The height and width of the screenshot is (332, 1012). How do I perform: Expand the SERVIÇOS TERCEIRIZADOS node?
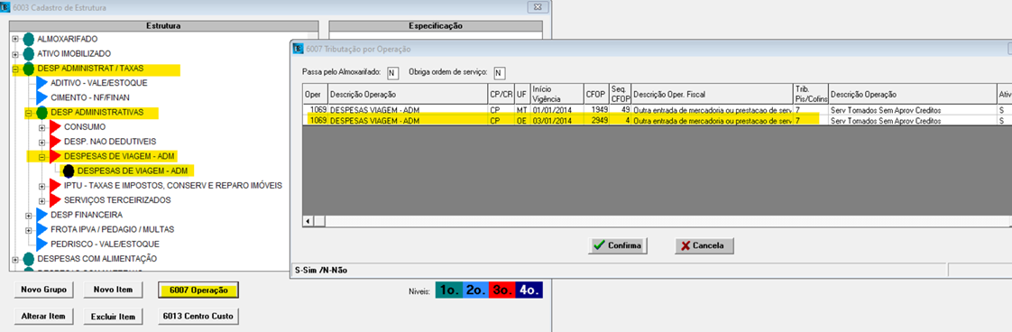42,200
